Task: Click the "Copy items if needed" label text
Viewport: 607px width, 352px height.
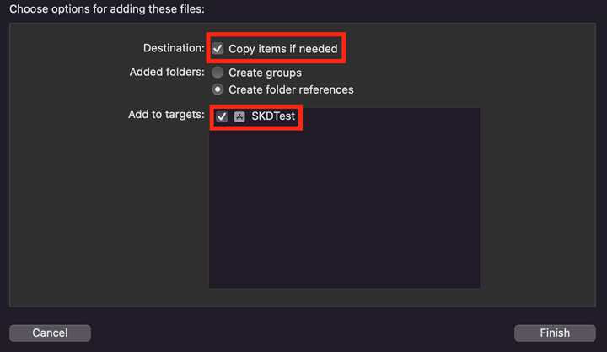Action: pyautogui.click(x=282, y=49)
